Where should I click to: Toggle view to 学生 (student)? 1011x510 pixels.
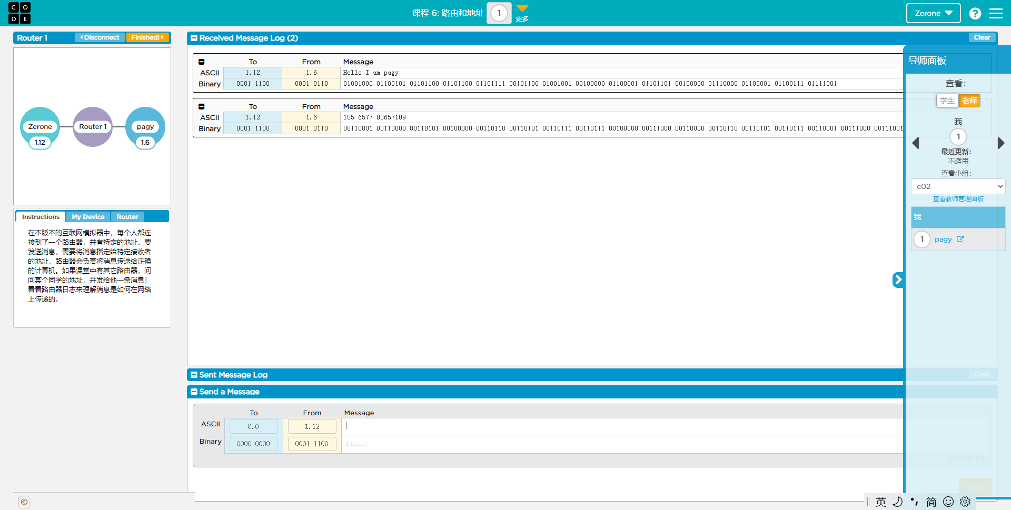(947, 101)
